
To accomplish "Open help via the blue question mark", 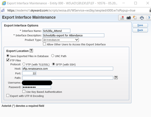I will 149,18.
